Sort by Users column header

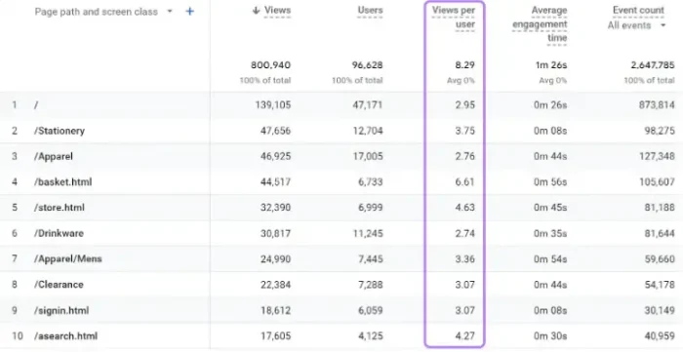tap(370, 10)
